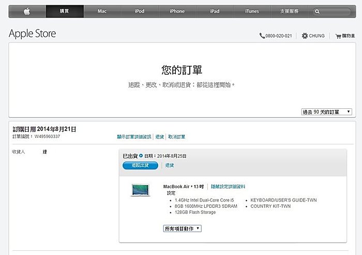Screen dimensions: 362x255
Task: Click COUNTRY KIT-TWN item
Action: [270, 206]
